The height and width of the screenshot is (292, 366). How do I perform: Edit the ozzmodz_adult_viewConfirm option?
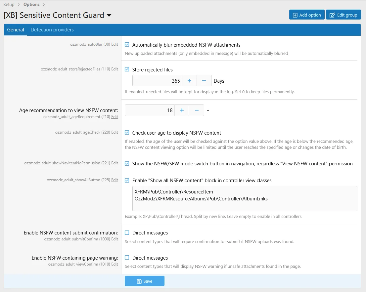pyautogui.click(x=114, y=264)
